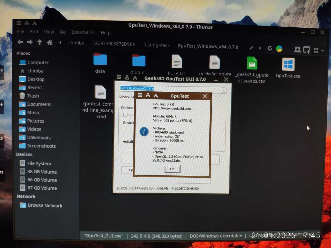331x248 pixels.
Task: Click the window menu icon of Geeks3D GpuTest GUI
Action: 119,77
